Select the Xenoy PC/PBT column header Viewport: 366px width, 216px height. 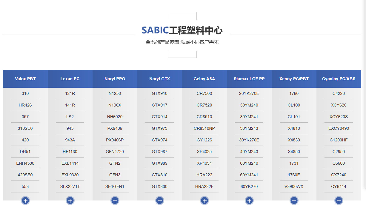point(294,79)
